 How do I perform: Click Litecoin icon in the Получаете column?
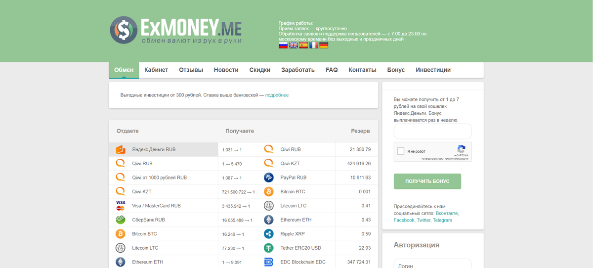269,206
